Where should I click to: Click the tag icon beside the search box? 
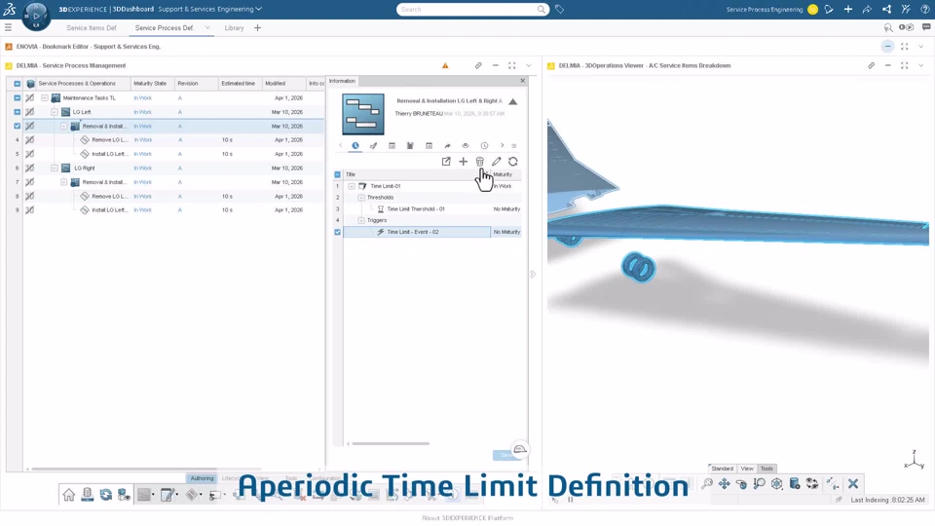(559, 9)
